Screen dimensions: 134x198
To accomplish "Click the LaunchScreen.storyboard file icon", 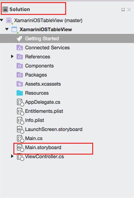I will click(20, 130).
